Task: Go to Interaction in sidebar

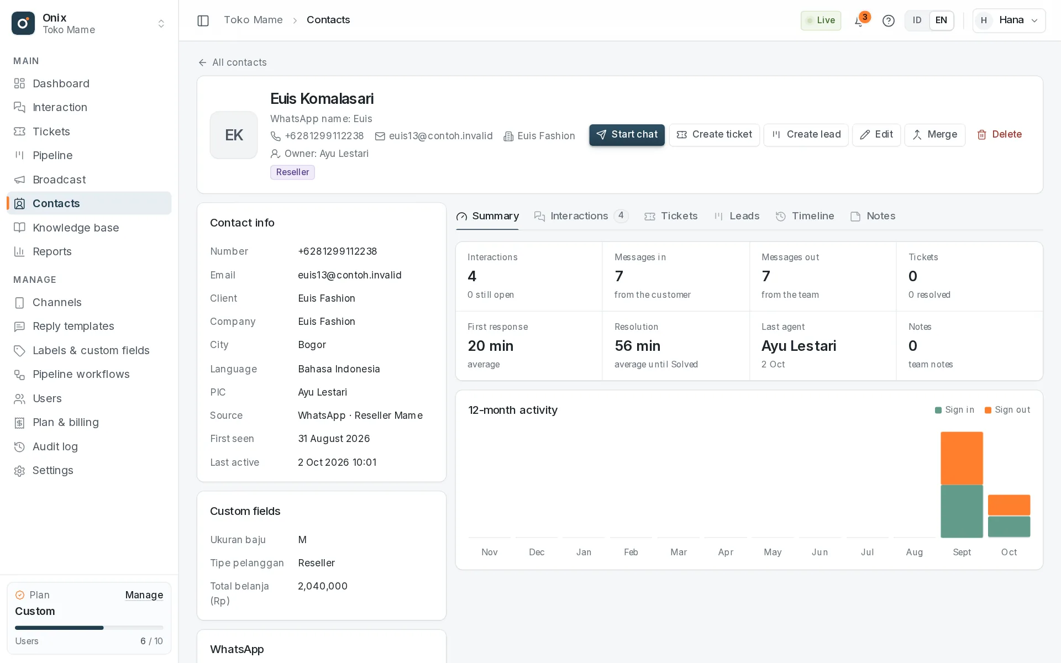Action: click(x=89, y=107)
